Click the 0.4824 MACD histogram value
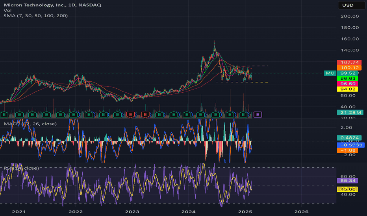This screenshot has height=216, width=367. pos(349,138)
